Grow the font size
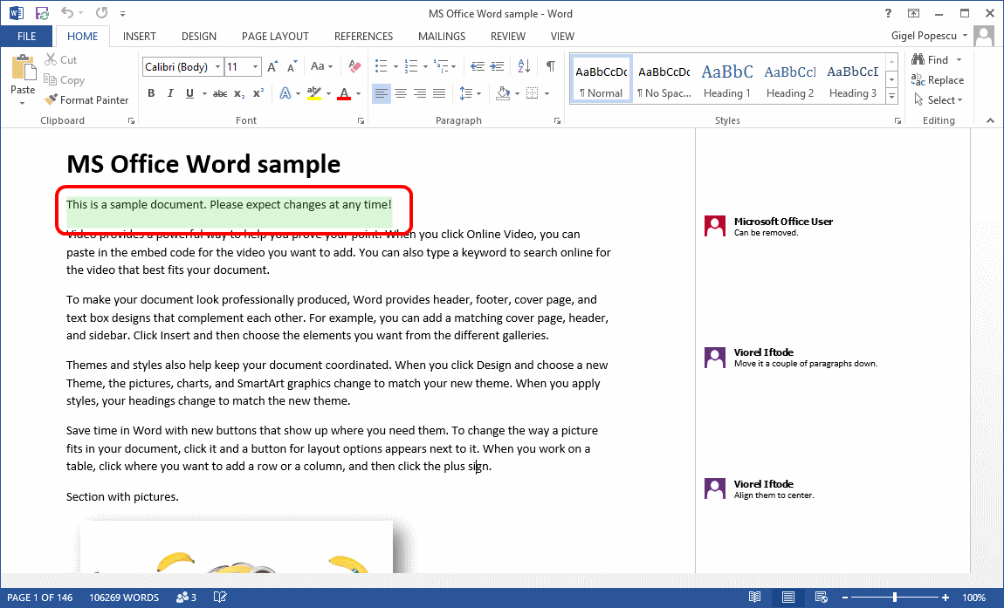The width and height of the screenshot is (1004, 608). 272,66
